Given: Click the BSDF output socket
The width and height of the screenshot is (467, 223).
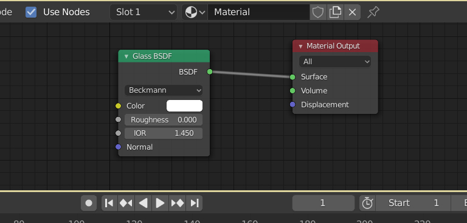Looking at the screenshot, I should 210,72.
